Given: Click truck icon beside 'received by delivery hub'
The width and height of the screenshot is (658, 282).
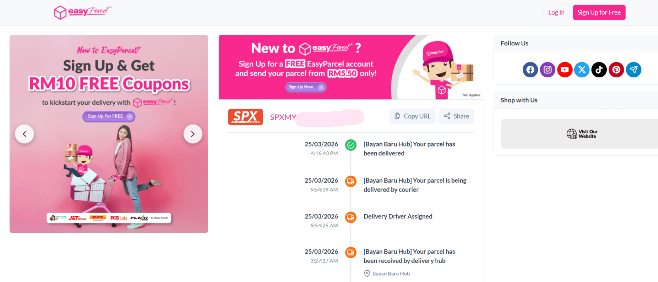Looking at the screenshot, I should click(351, 253).
